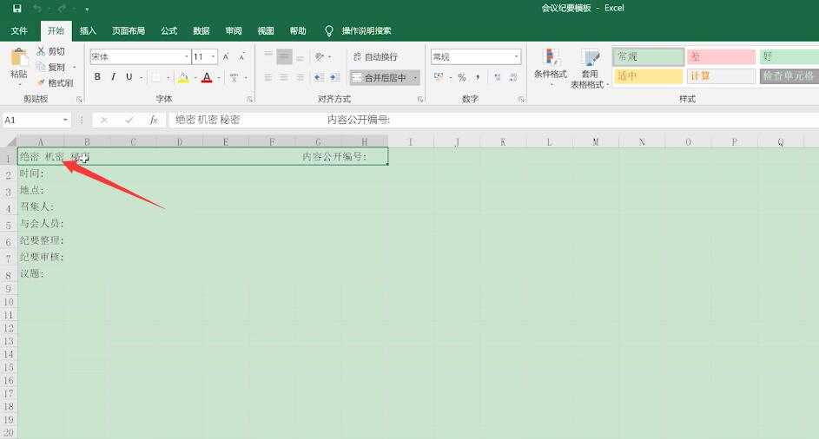Apply the Bad (差) cell style

(722, 56)
